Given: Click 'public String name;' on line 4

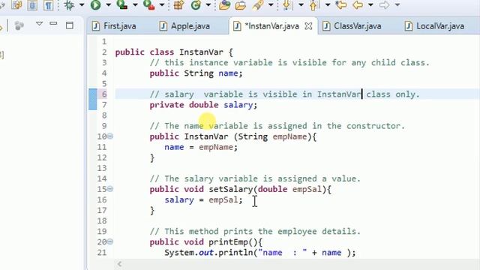Looking at the screenshot, I should click(196, 73).
